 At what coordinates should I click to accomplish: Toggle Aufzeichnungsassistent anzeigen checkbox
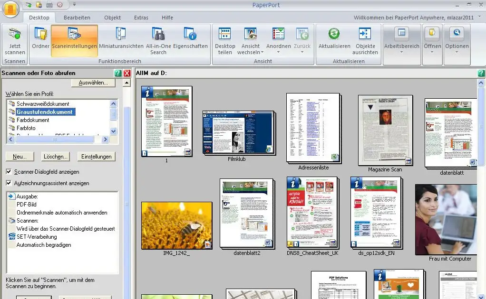click(x=9, y=183)
